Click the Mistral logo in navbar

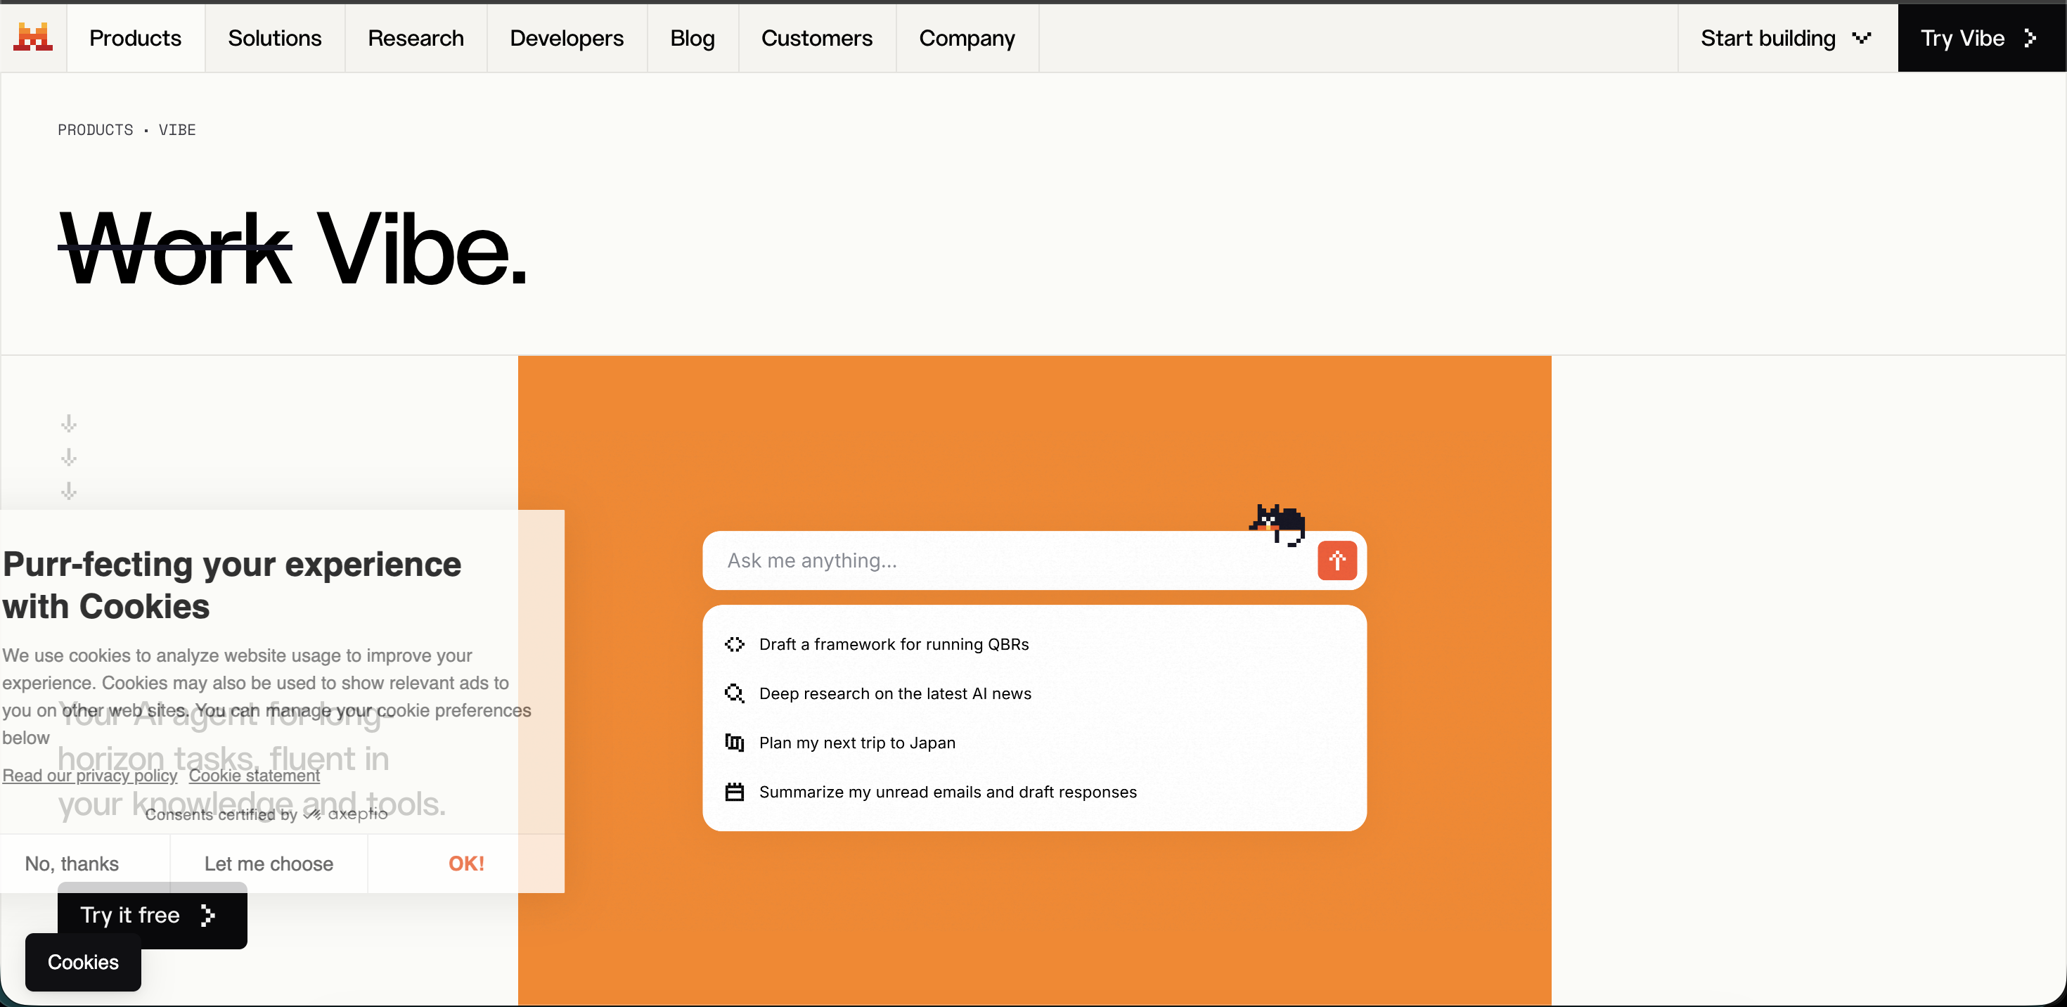33,38
